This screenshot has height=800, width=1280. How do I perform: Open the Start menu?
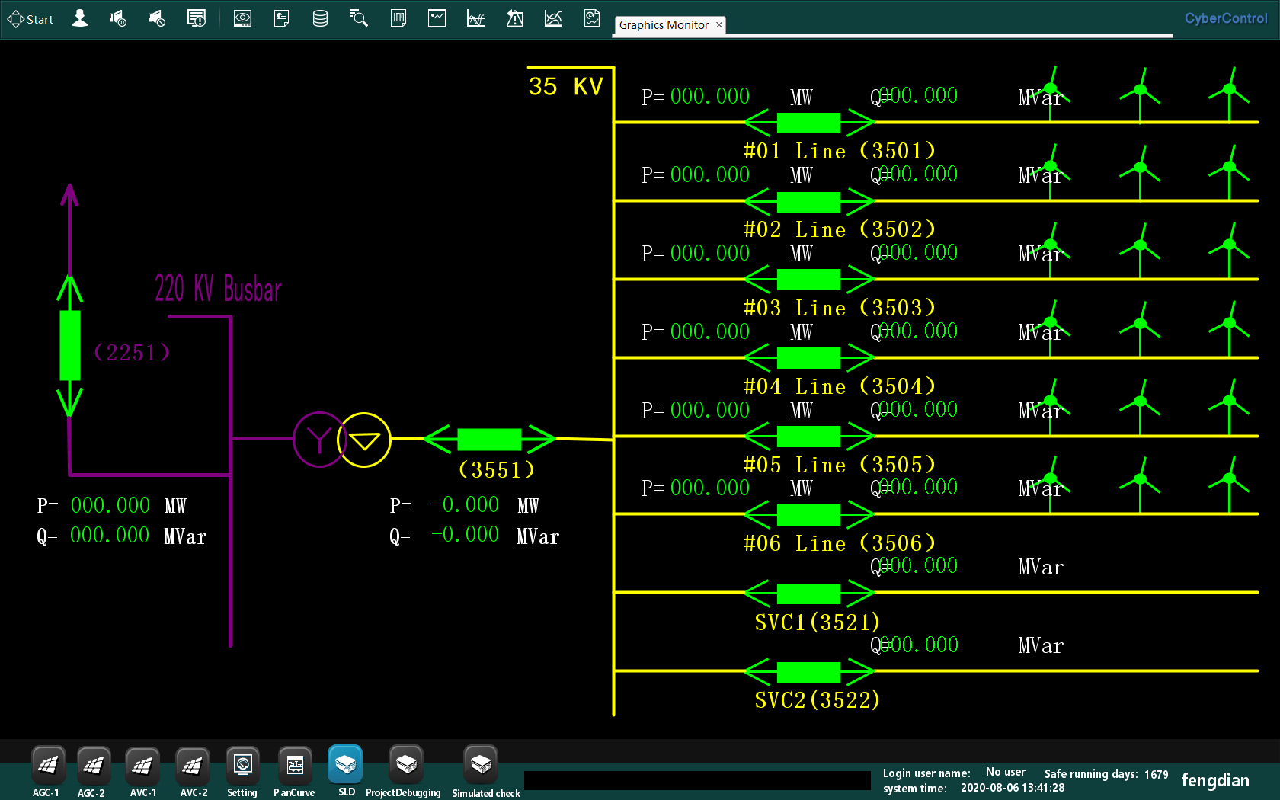pos(30,19)
